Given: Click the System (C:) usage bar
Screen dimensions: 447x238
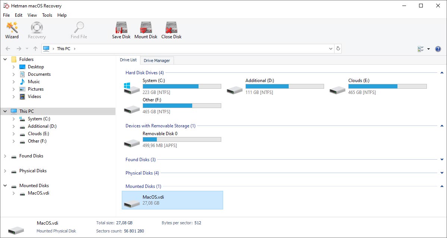Looking at the screenshot, I should [182, 86].
